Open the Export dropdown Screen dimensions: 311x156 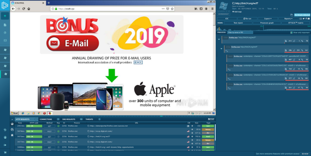[267, 19]
